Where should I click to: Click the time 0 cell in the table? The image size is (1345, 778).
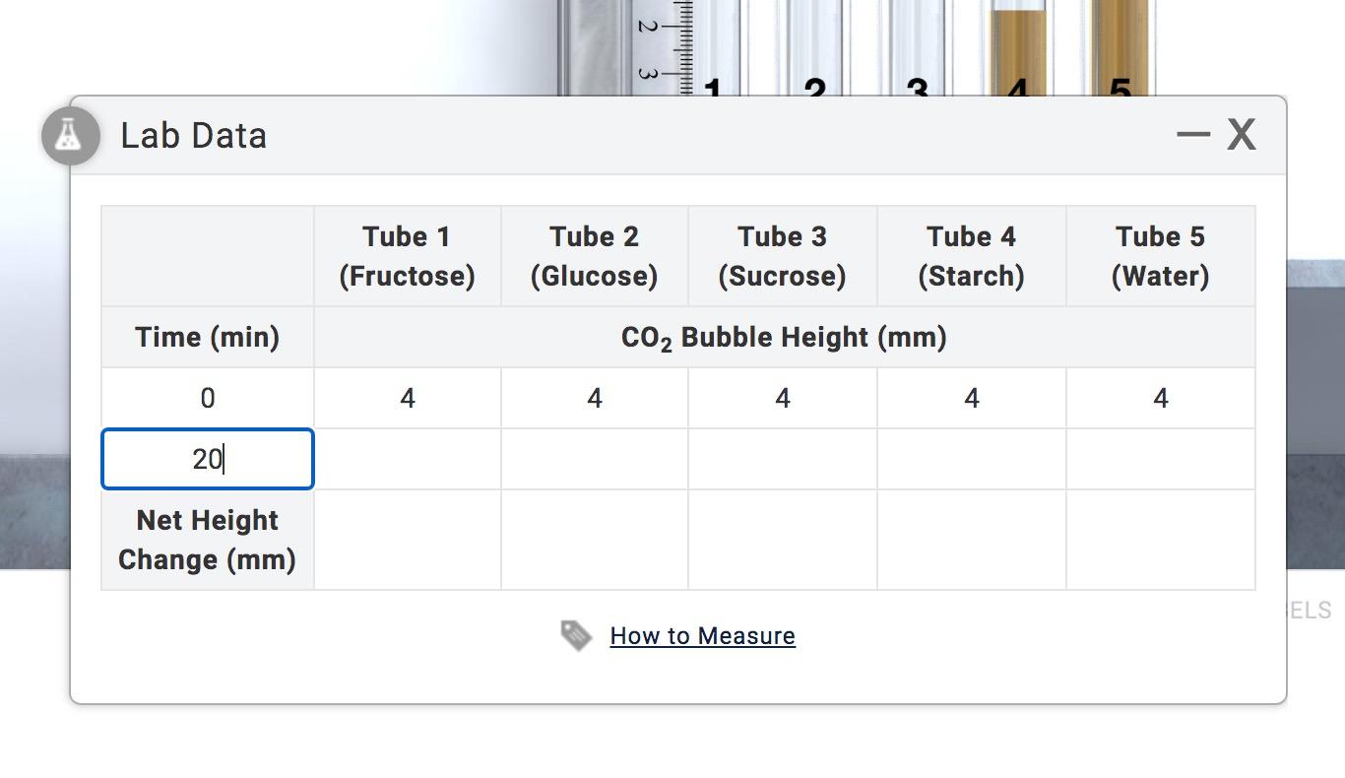point(208,398)
